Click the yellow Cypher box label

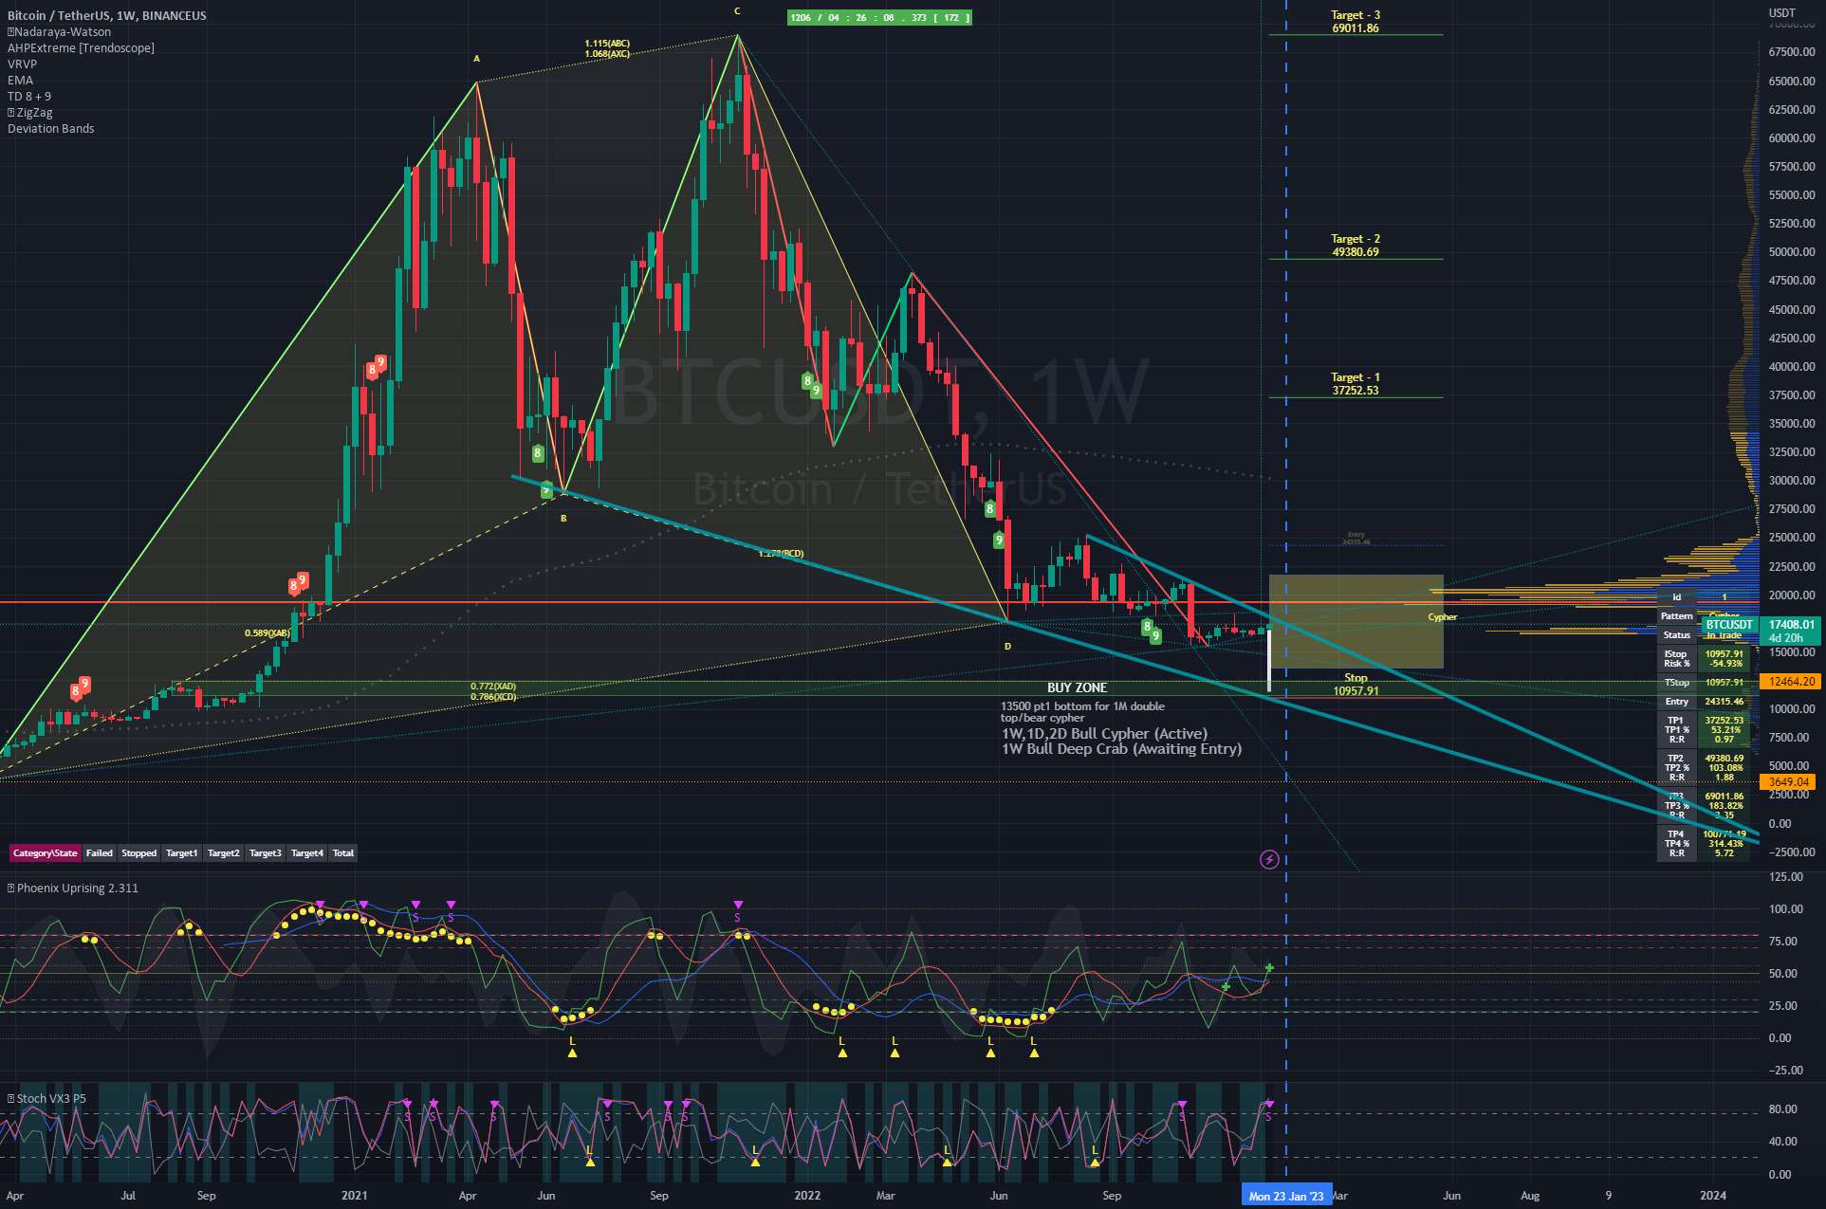1442,617
